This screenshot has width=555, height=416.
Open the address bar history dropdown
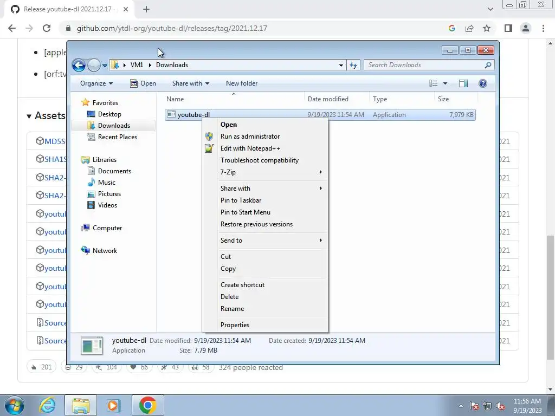341,65
